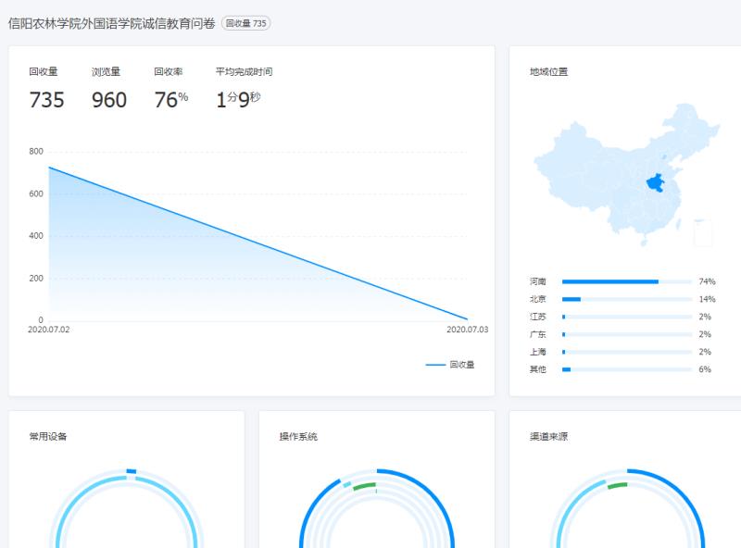Click the 广东 region row label

point(538,334)
